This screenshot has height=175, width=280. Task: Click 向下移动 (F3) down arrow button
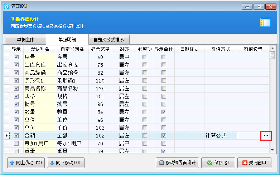point(65,163)
